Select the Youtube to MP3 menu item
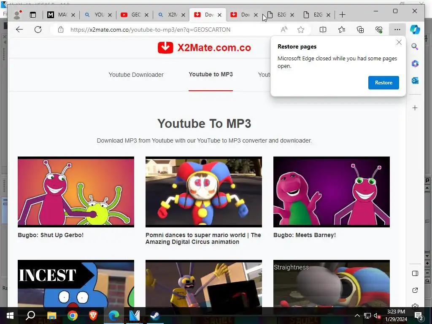This screenshot has width=432, height=324. tap(211, 74)
